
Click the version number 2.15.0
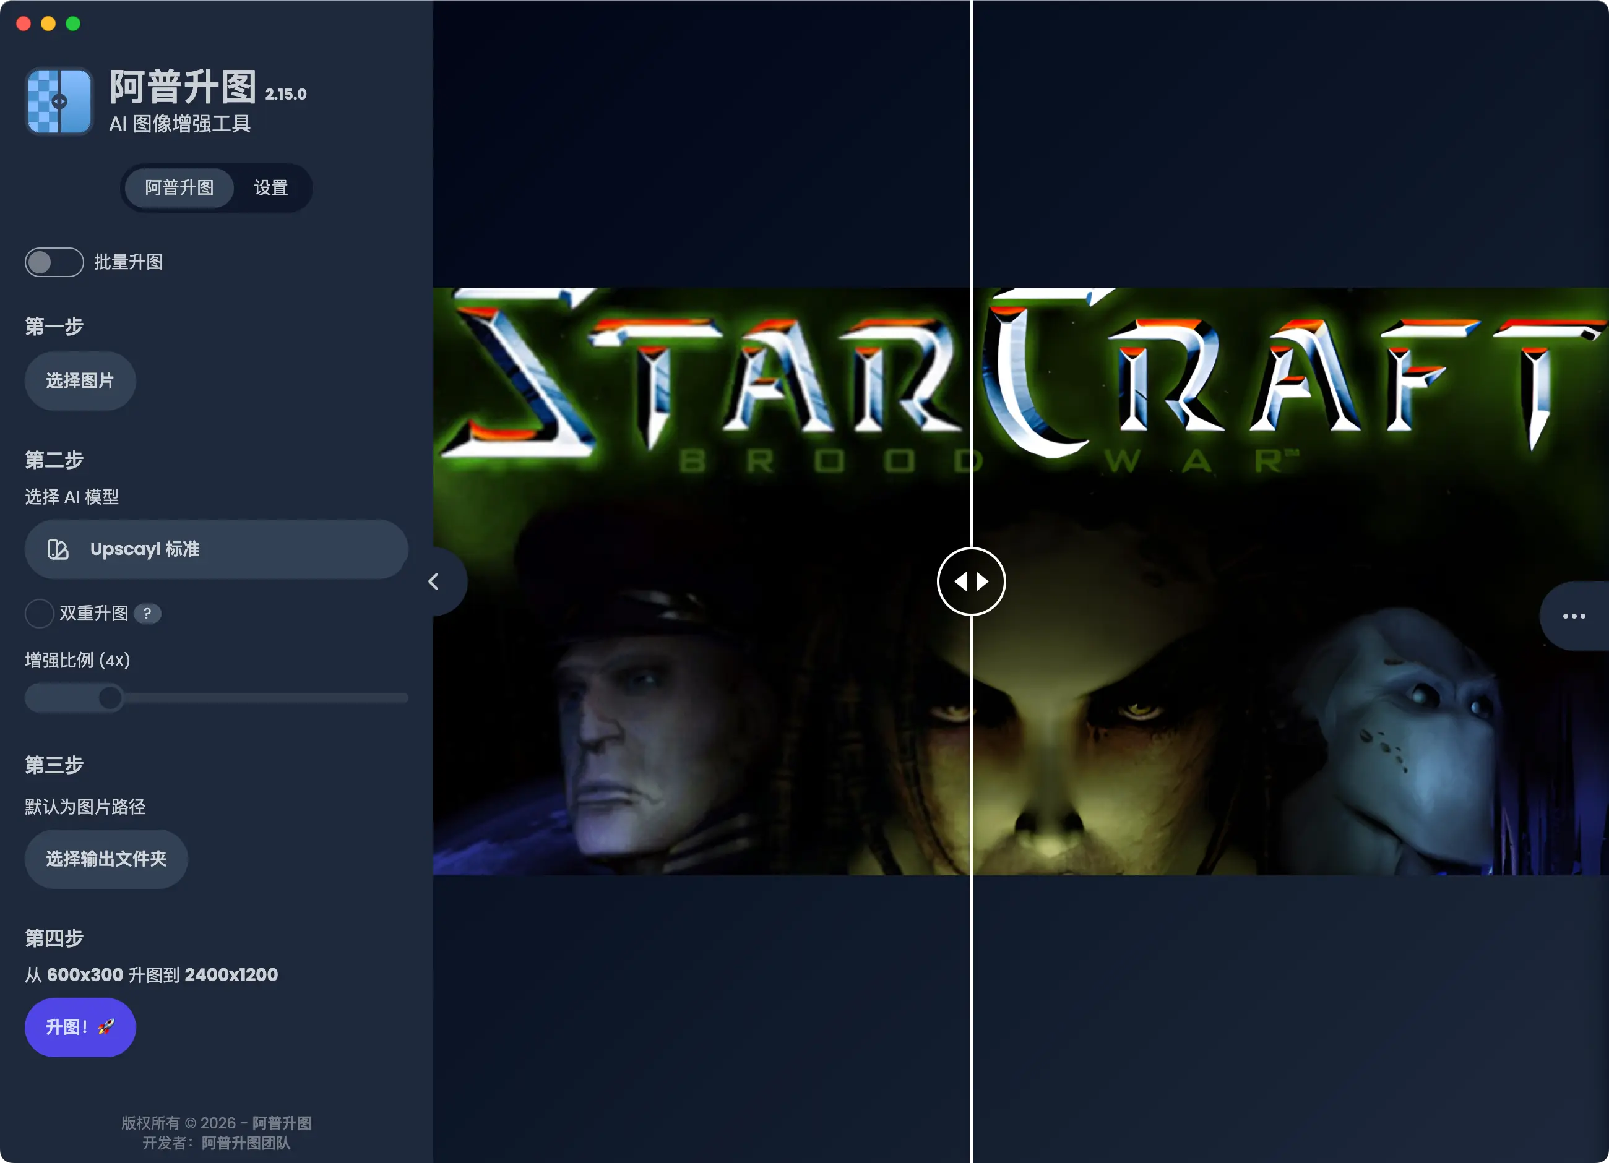pos(286,94)
